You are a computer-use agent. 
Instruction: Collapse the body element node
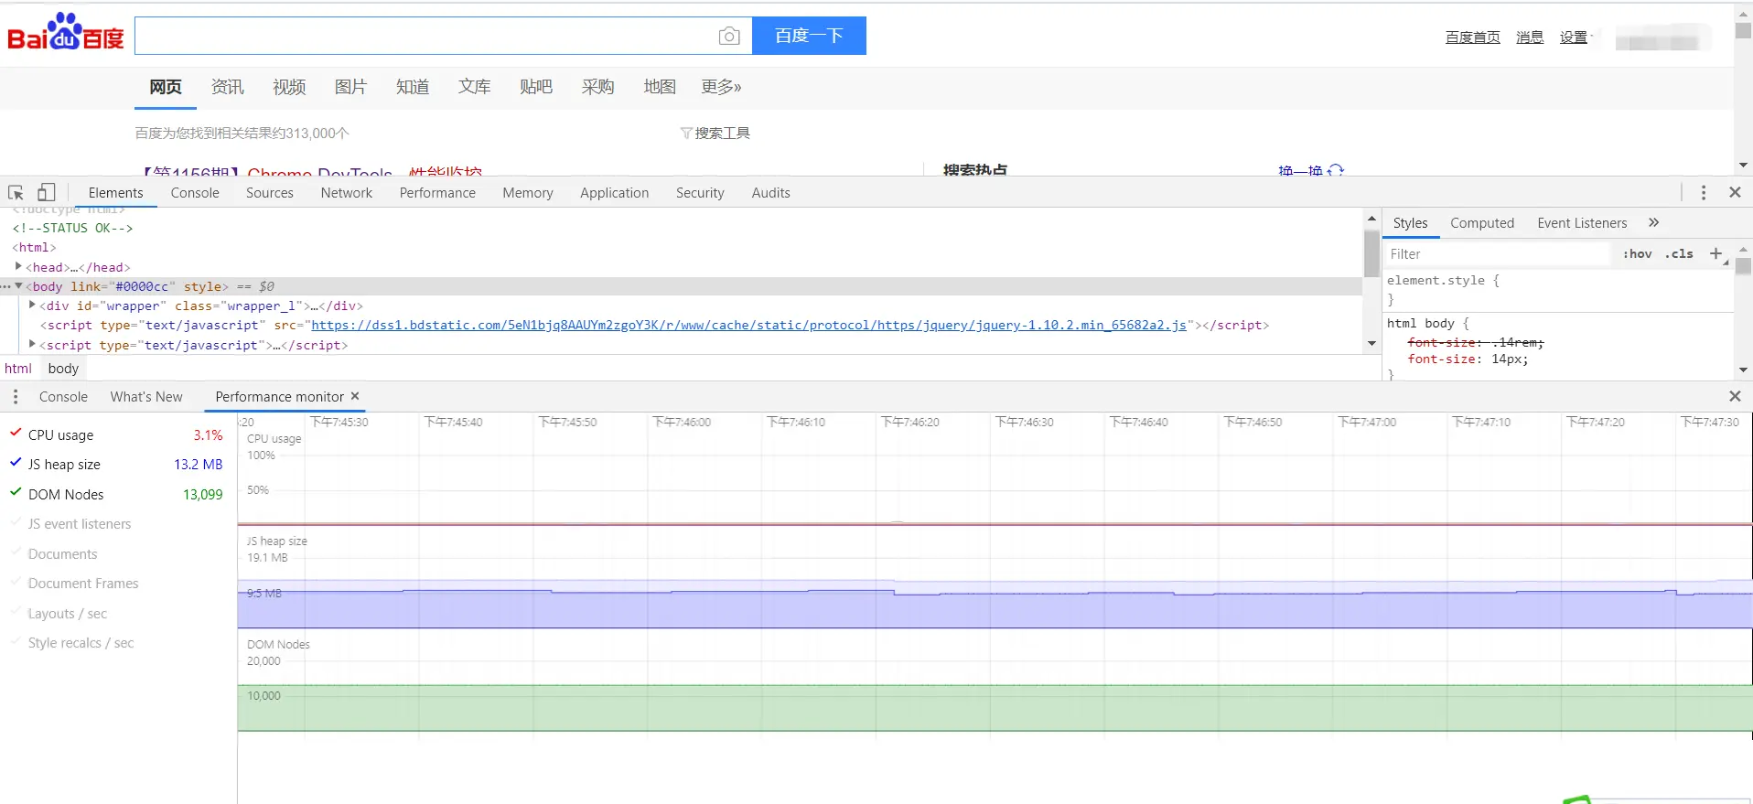point(18,286)
